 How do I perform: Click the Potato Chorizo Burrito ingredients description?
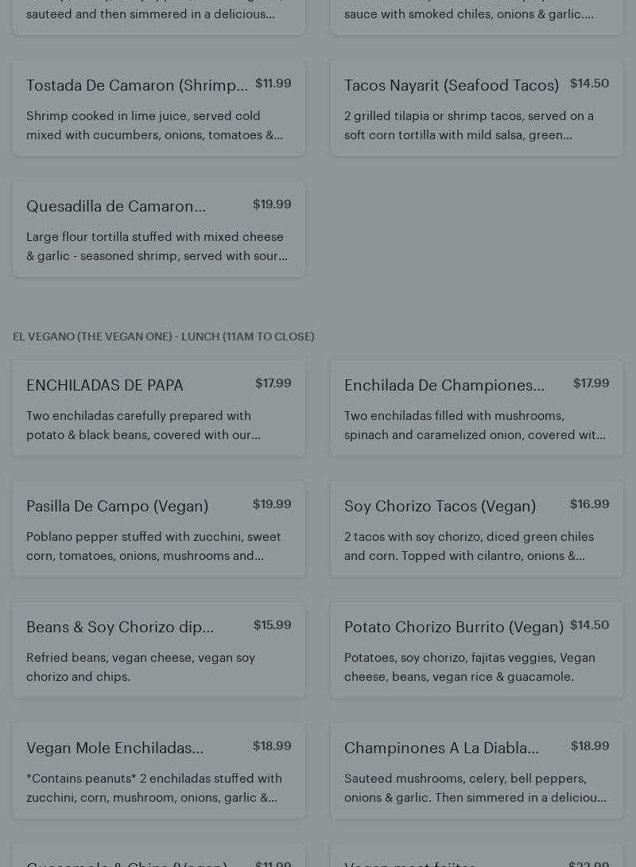(470, 667)
